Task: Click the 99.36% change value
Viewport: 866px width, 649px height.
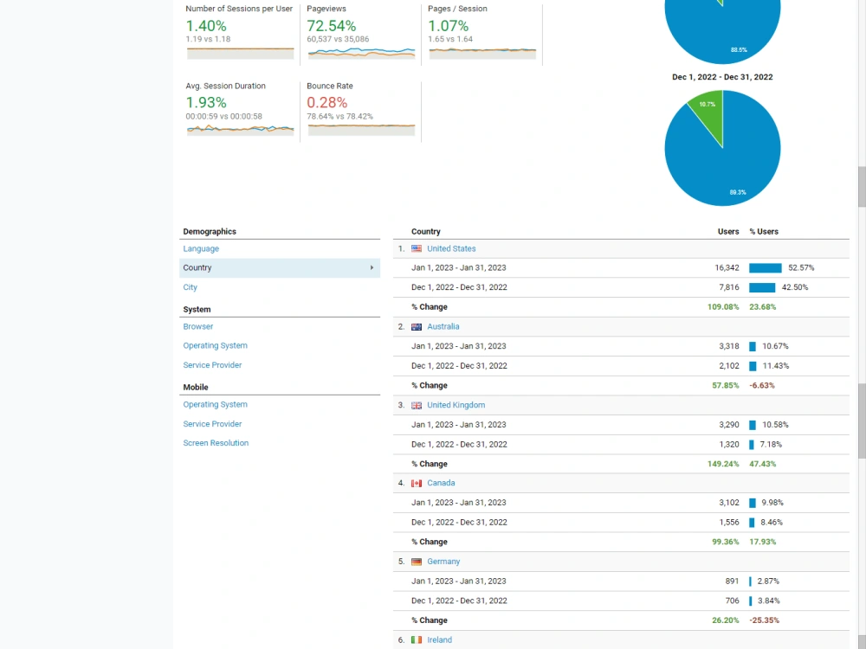Action: coord(726,542)
